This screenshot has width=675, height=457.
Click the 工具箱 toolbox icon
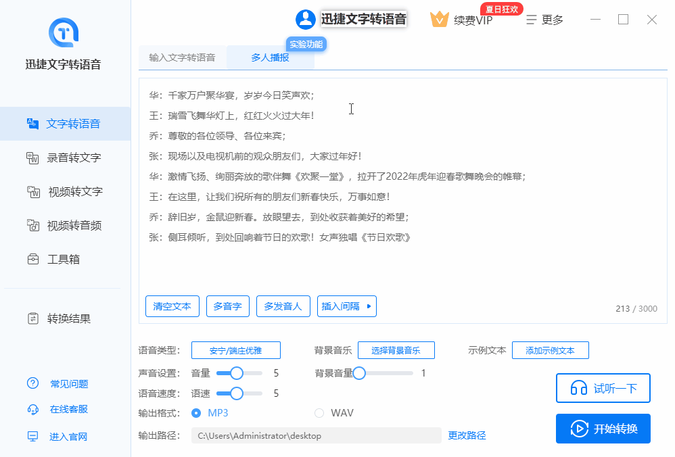click(x=33, y=260)
